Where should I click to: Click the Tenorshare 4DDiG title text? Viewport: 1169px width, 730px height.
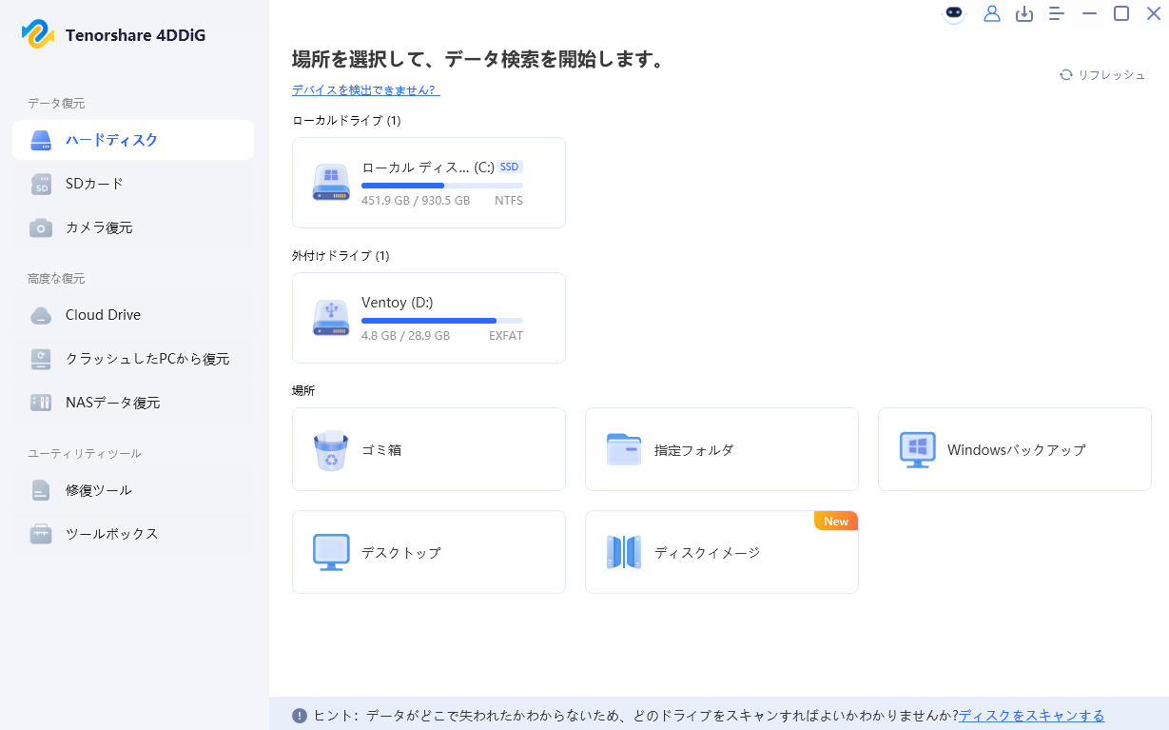135,35
